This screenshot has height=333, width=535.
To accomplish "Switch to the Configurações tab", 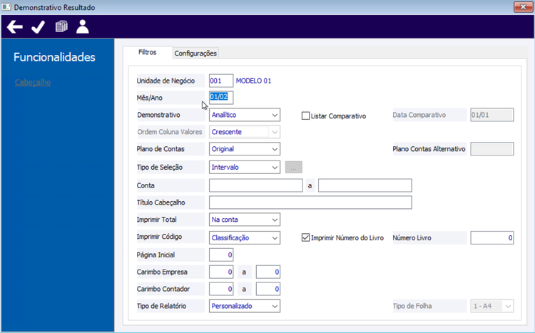I will tap(195, 53).
